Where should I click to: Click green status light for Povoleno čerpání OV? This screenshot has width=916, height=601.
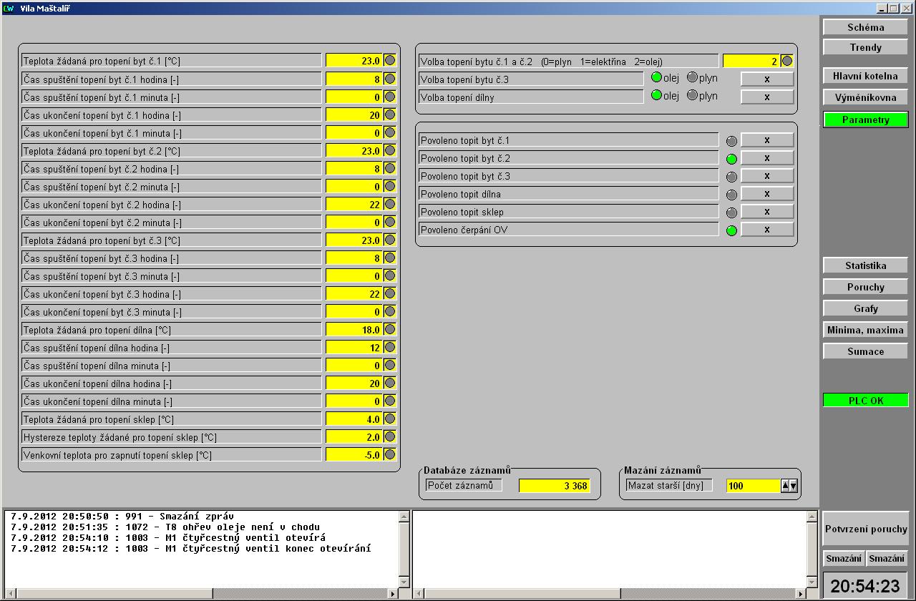coord(731,230)
